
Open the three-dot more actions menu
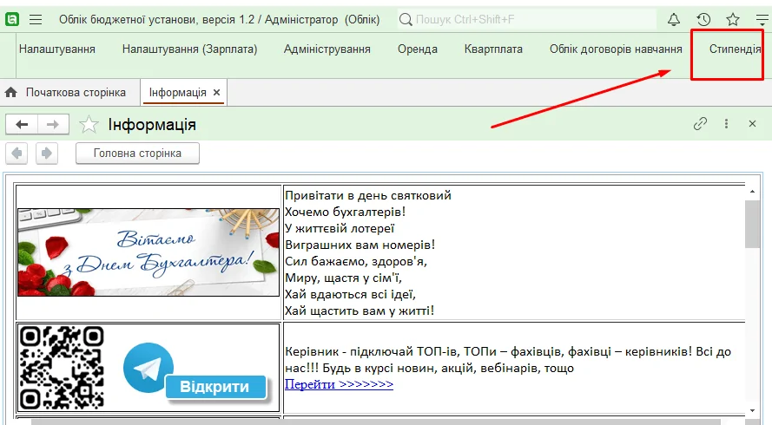(x=726, y=123)
